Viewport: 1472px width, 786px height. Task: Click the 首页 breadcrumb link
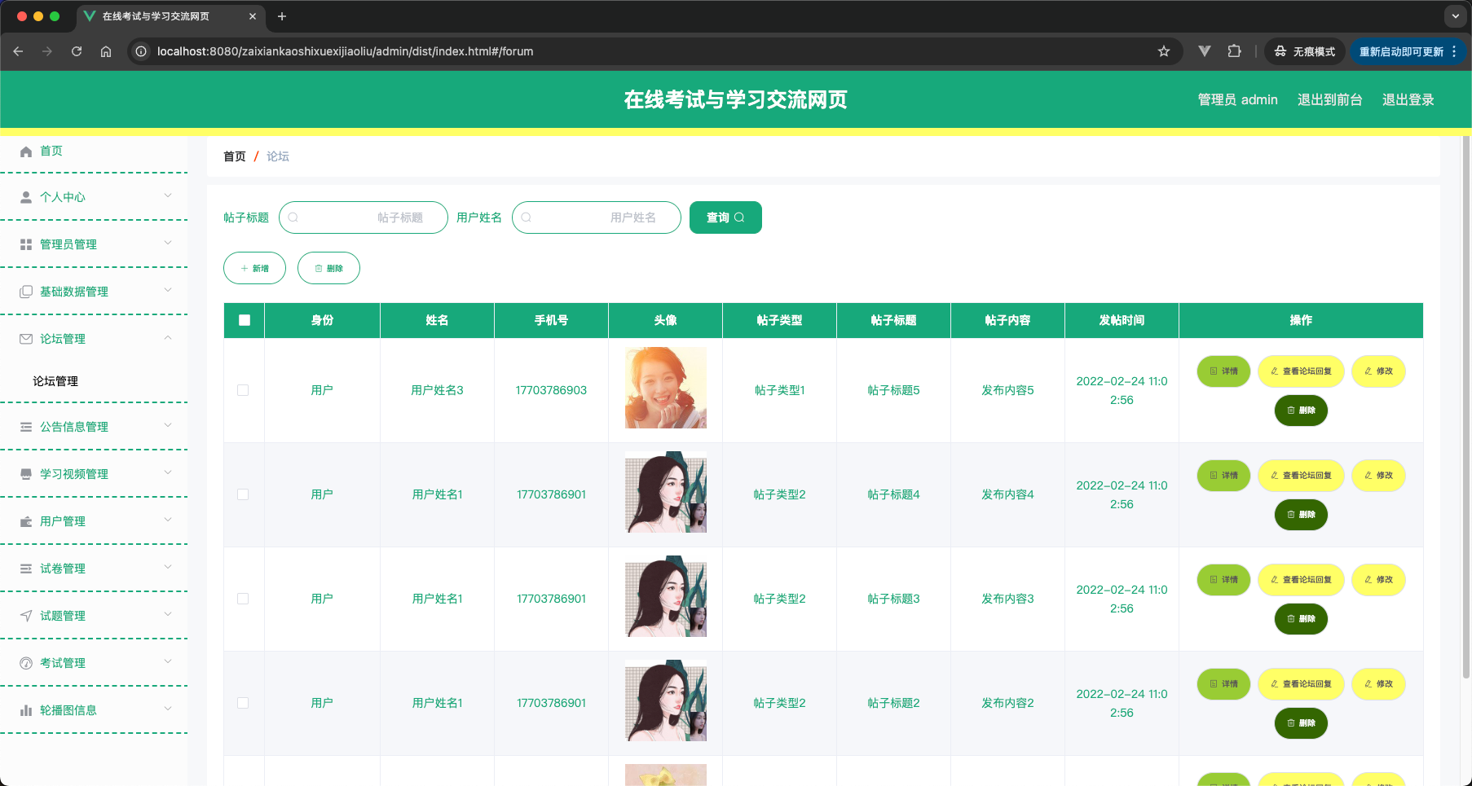(x=235, y=156)
